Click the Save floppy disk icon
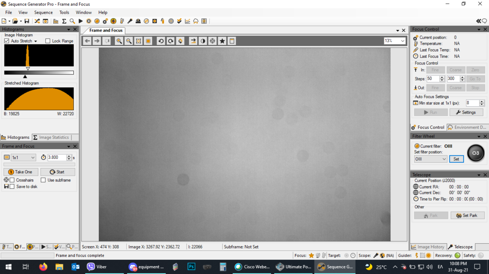 click(x=26, y=21)
